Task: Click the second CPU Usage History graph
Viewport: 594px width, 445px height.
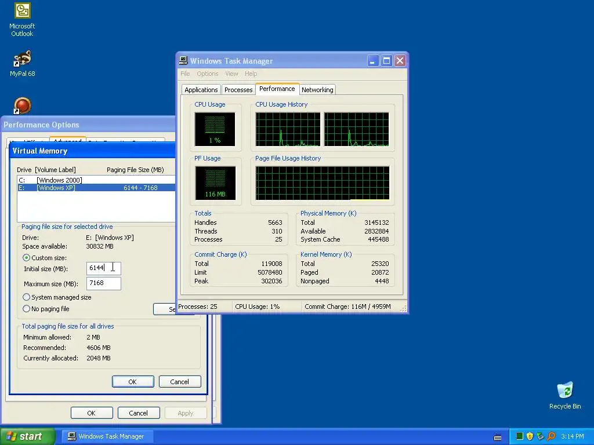Action: pos(357,129)
